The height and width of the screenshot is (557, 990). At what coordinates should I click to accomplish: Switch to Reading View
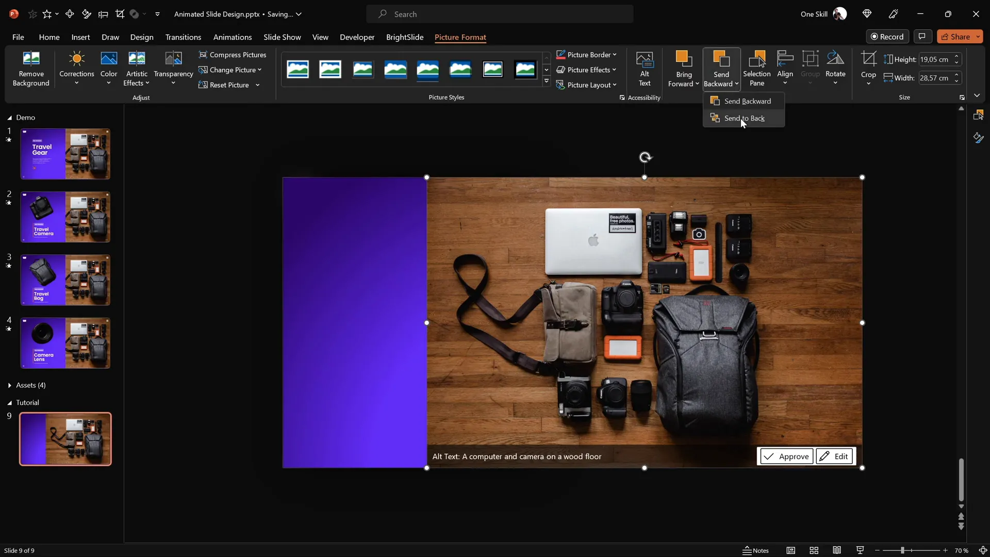[x=837, y=550]
